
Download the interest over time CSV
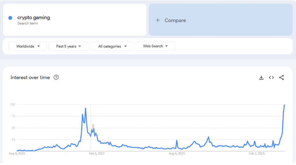pyautogui.click(x=261, y=77)
